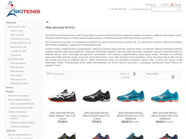The image size is (186, 139).
Task: Click the search magnifier icon
Action: pos(178,9)
